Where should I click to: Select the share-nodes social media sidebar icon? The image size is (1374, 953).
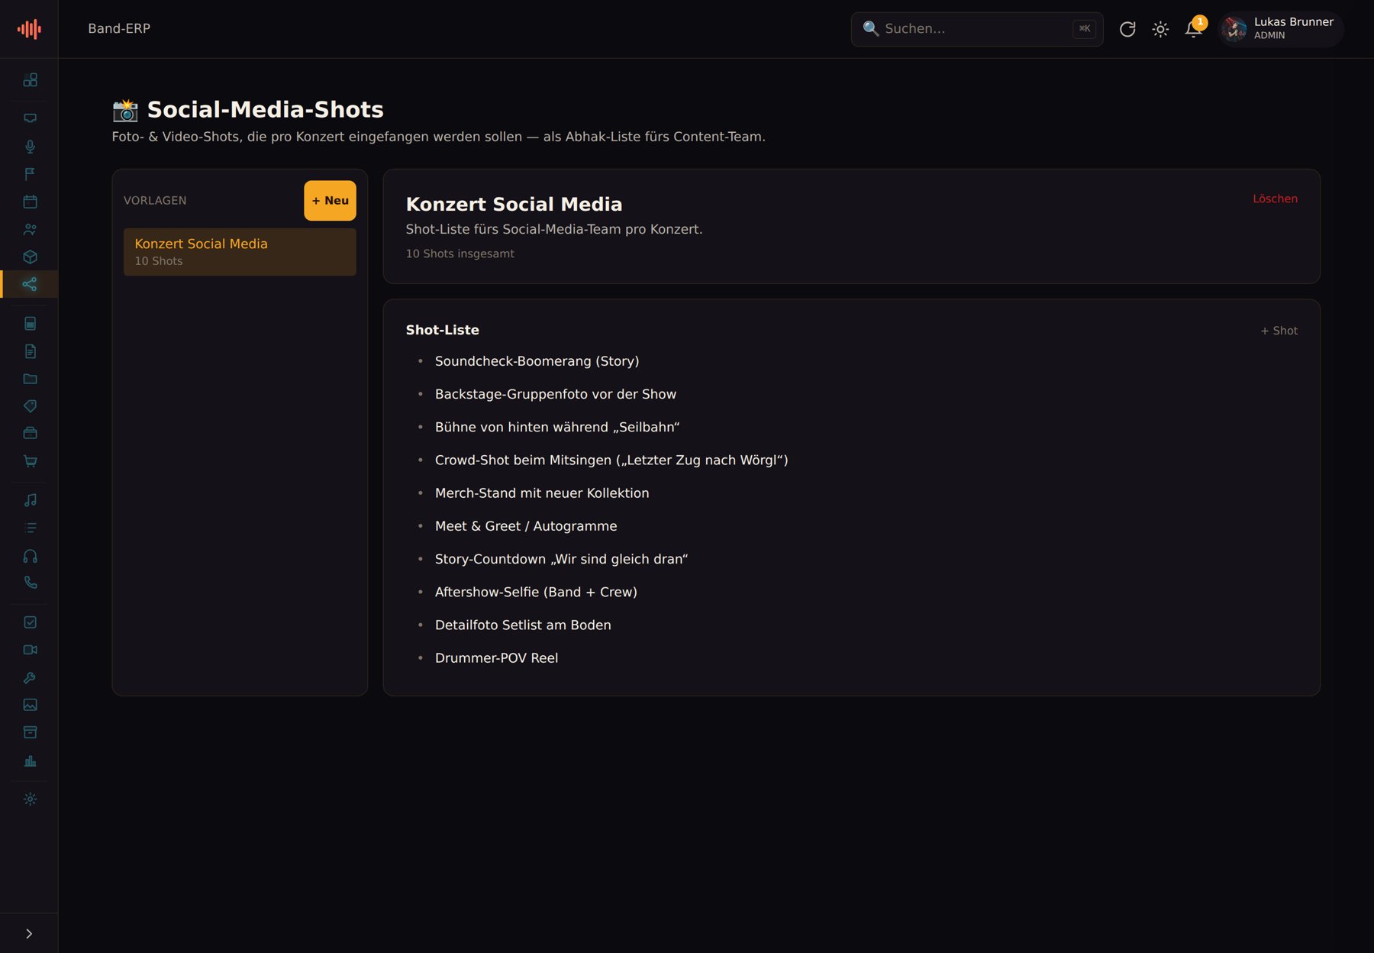[x=30, y=284]
